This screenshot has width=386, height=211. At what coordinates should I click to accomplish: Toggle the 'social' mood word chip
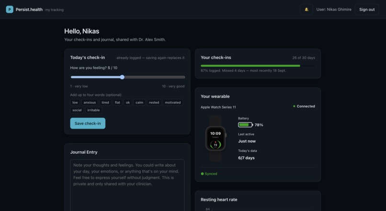77,110
